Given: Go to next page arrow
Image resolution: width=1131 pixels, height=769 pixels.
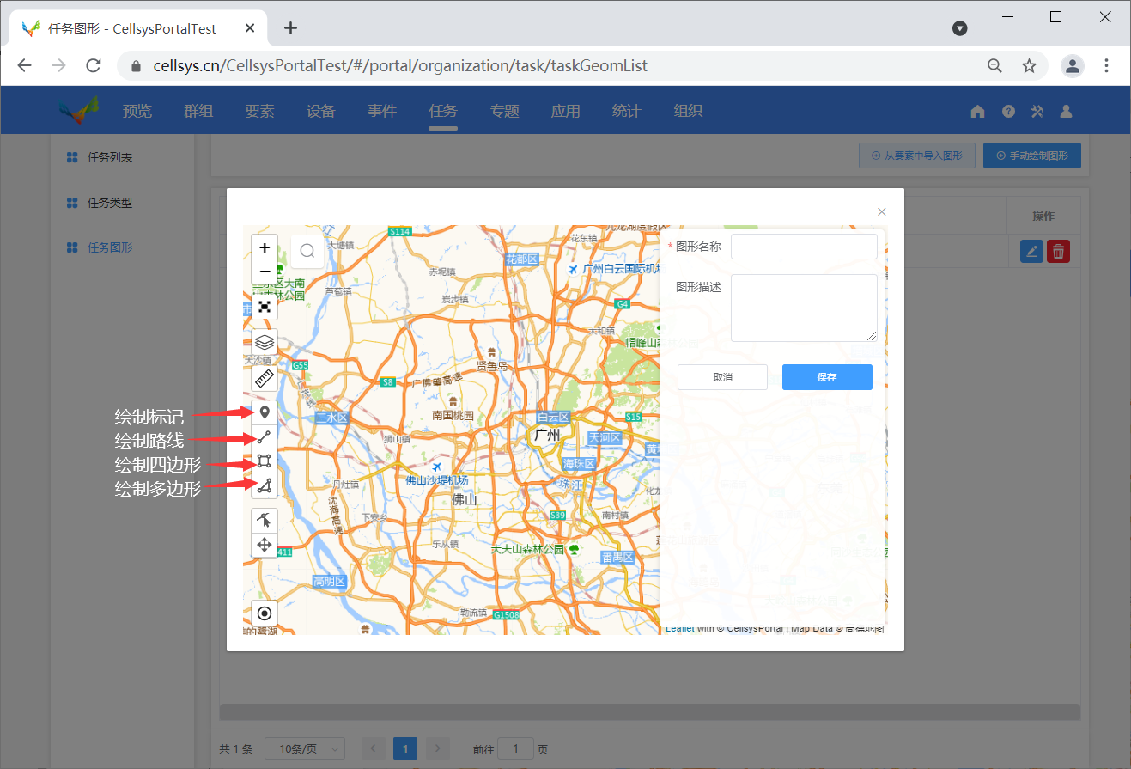Looking at the screenshot, I should (437, 748).
